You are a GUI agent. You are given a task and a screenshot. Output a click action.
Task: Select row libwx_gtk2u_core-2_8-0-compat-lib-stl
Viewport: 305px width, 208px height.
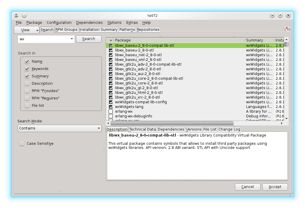click(x=195, y=79)
